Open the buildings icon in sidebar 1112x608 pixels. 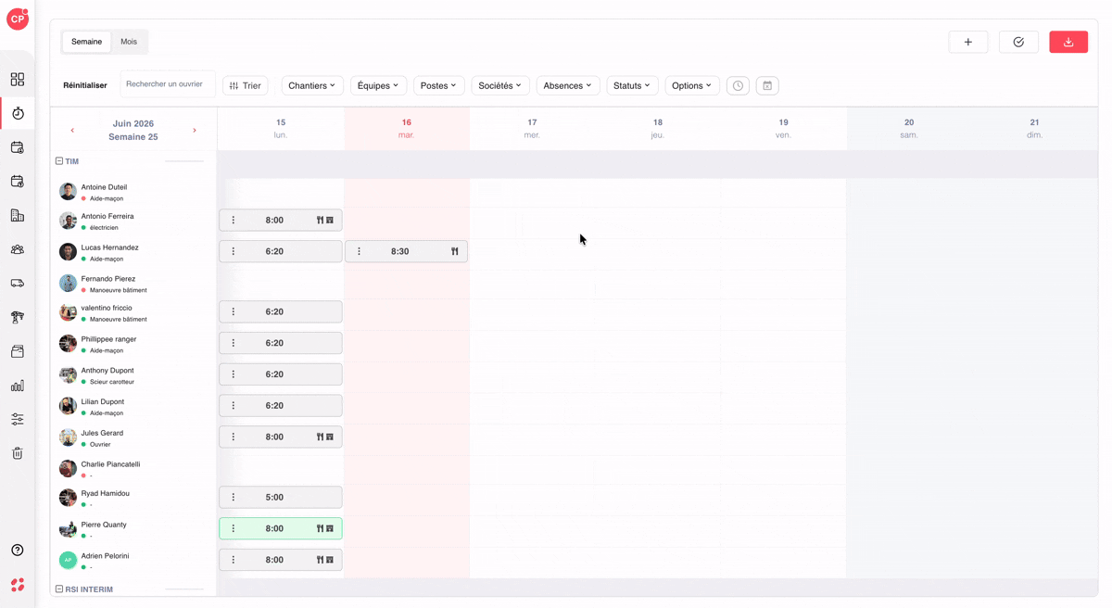[x=18, y=215]
